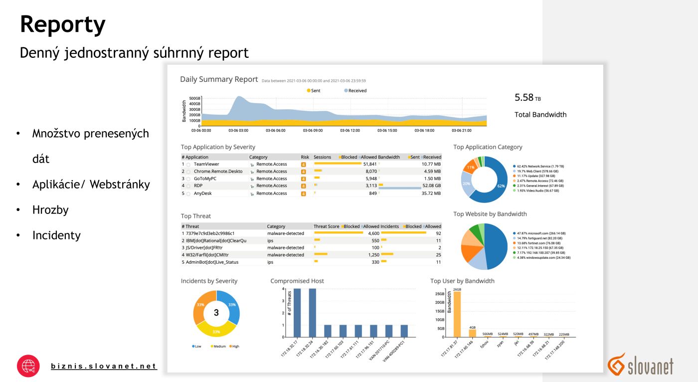This screenshot has width=698, height=382.
Task: Click the red globe icon at bottom left
Action: [x=28, y=366]
